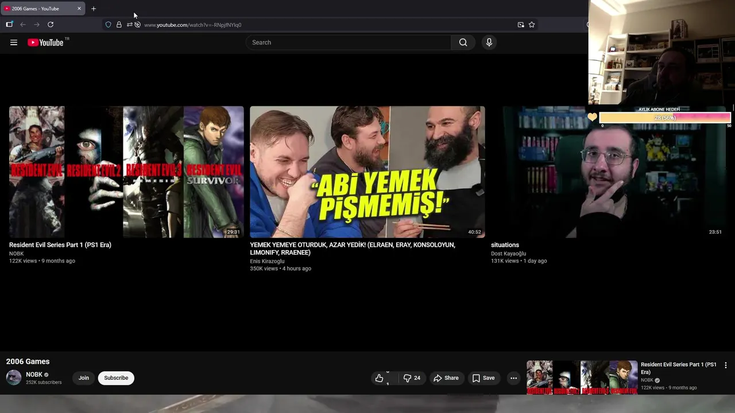Click the YouTube search input field
735x413 pixels.
click(349, 42)
